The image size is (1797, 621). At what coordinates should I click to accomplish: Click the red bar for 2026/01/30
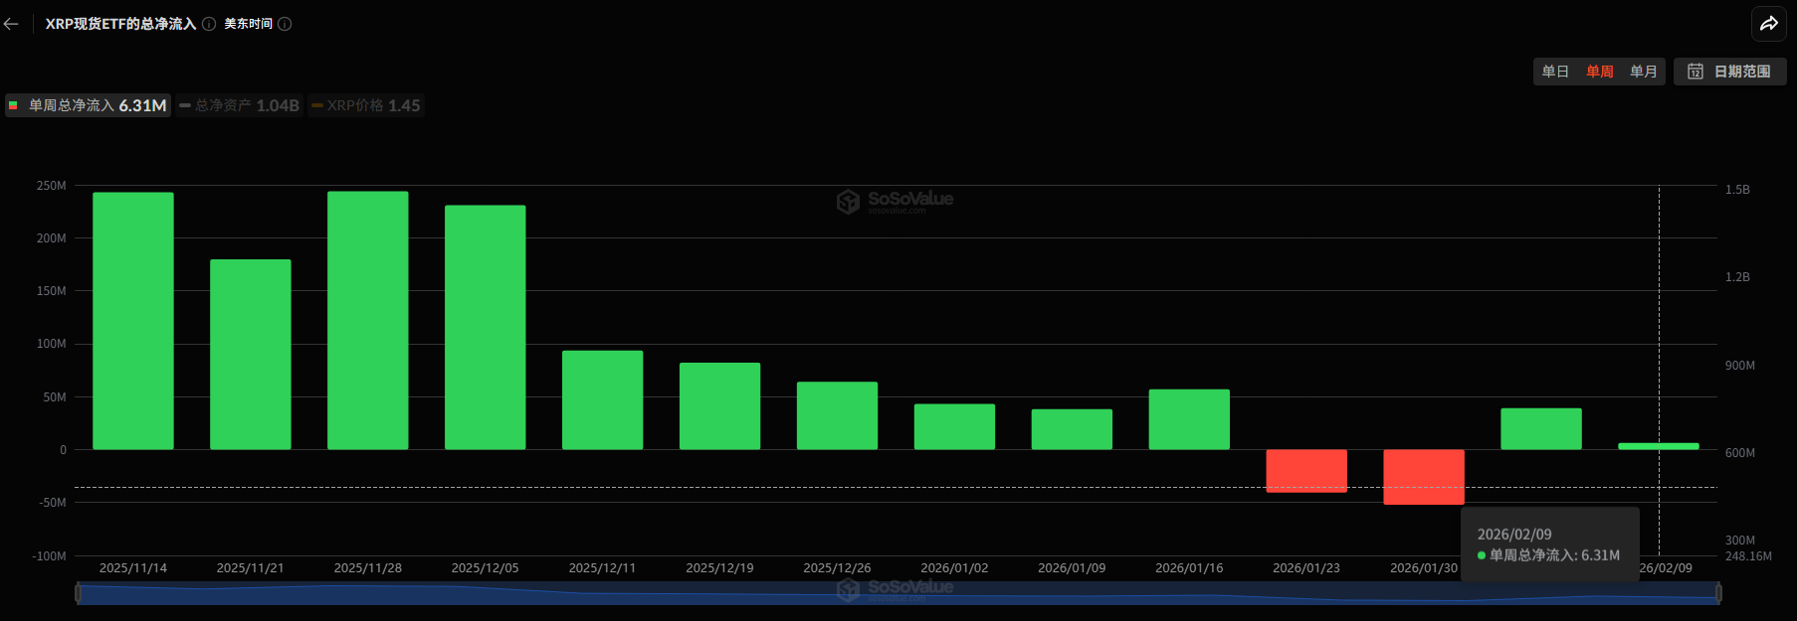1423,476
